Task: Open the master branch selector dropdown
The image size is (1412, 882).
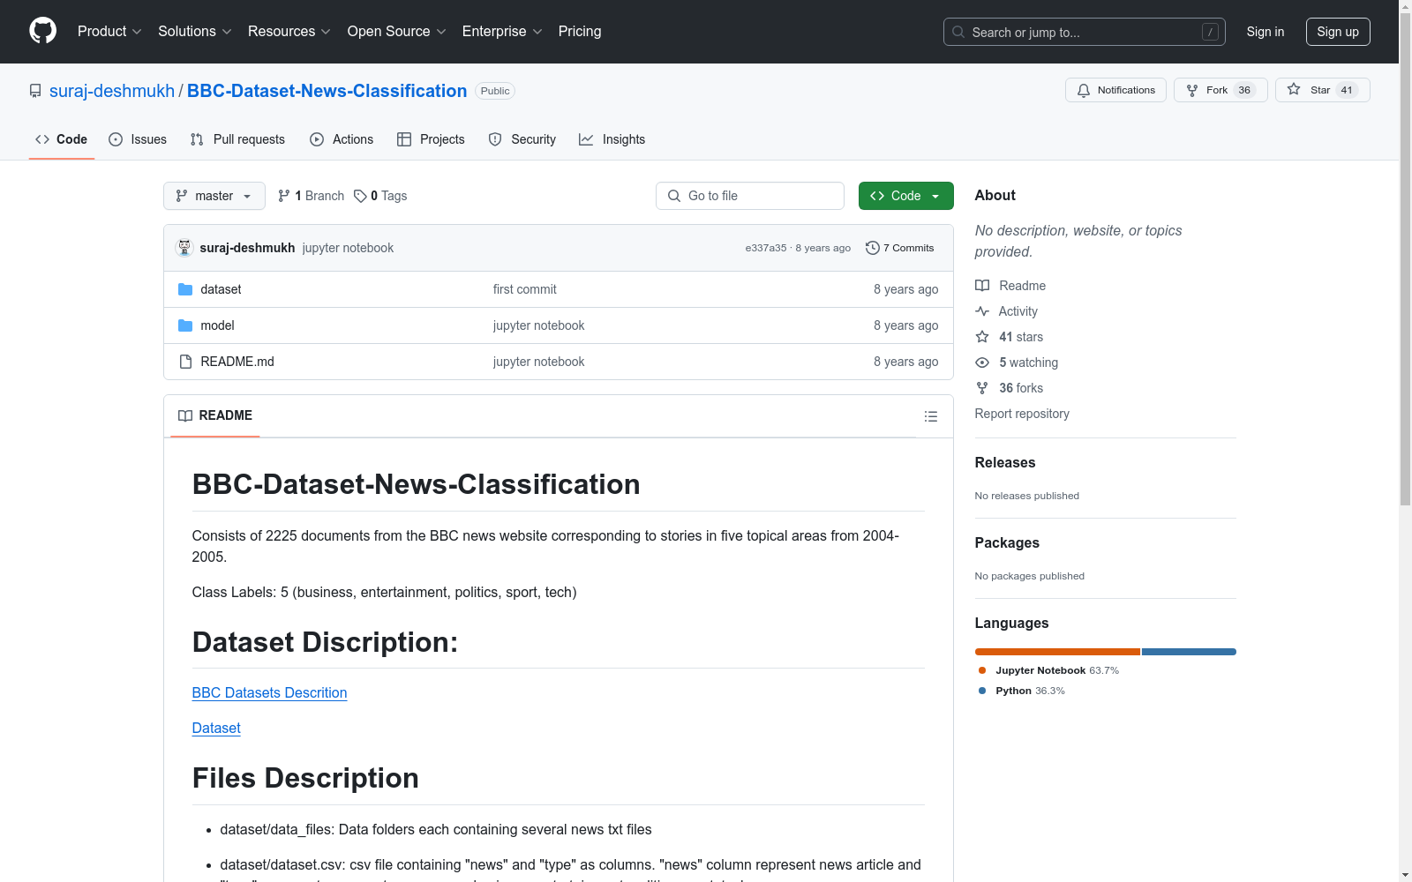Action: [x=214, y=196]
